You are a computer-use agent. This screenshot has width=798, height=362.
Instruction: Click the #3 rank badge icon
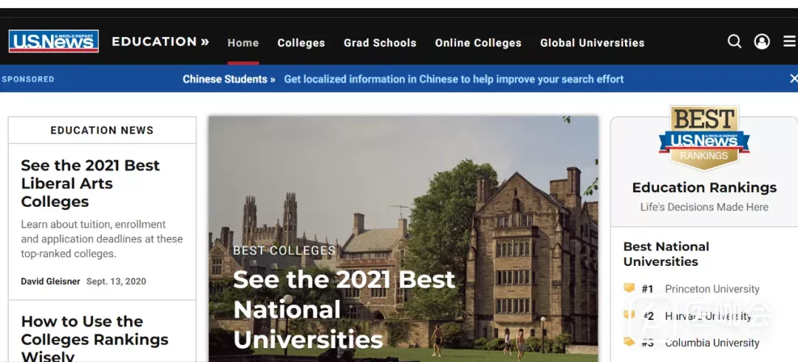630,342
